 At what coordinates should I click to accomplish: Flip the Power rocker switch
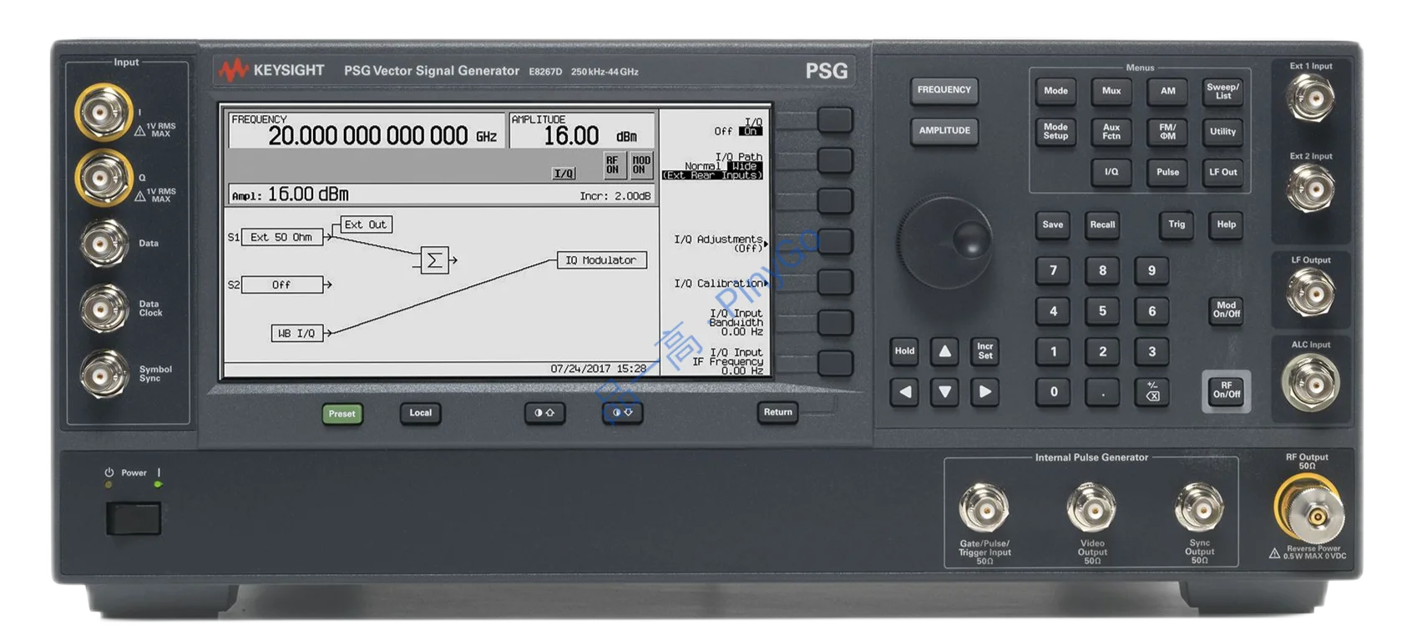pyautogui.click(x=134, y=519)
